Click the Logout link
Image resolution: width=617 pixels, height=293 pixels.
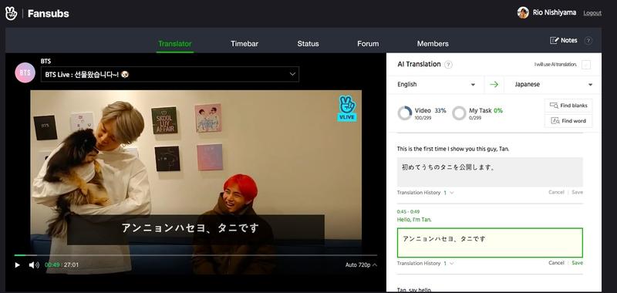(592, 13)
